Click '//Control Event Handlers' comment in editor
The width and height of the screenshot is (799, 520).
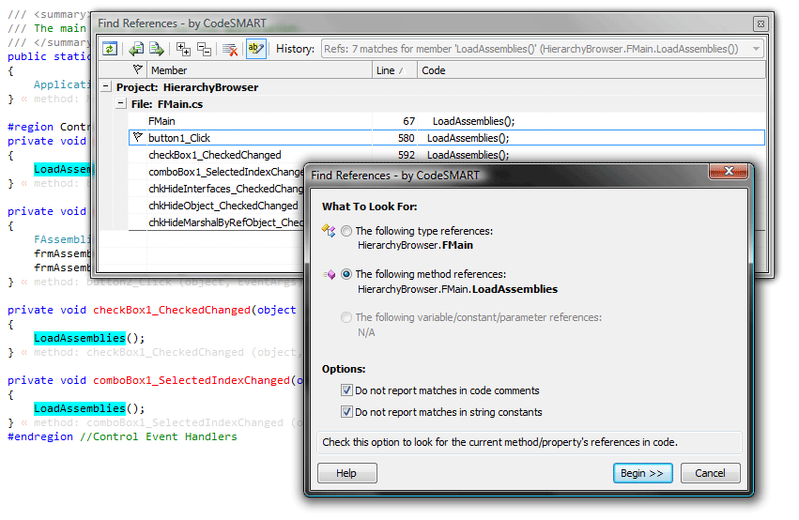tap(159, 437)
